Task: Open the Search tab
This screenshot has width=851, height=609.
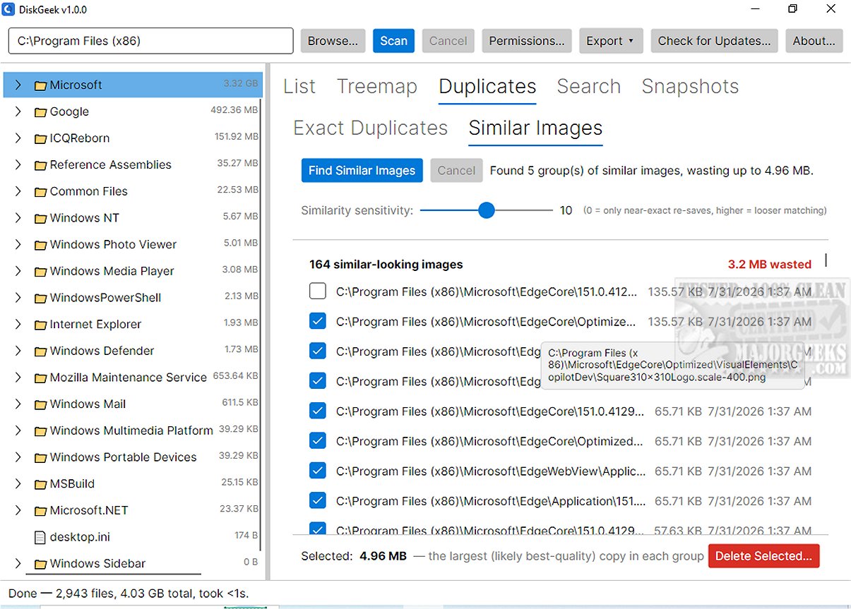Action: tap(589, 86)
